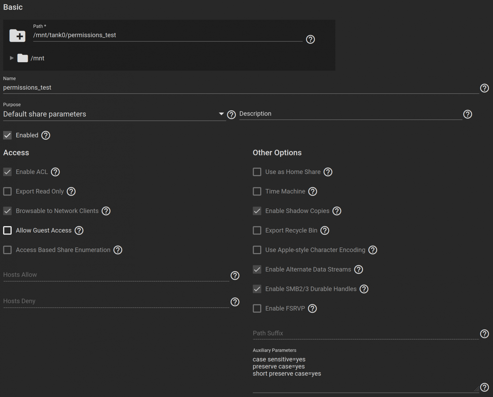Show help for Enable FSRVP
Viewport: 493px width, 397px height.
[x=312, y=309]
